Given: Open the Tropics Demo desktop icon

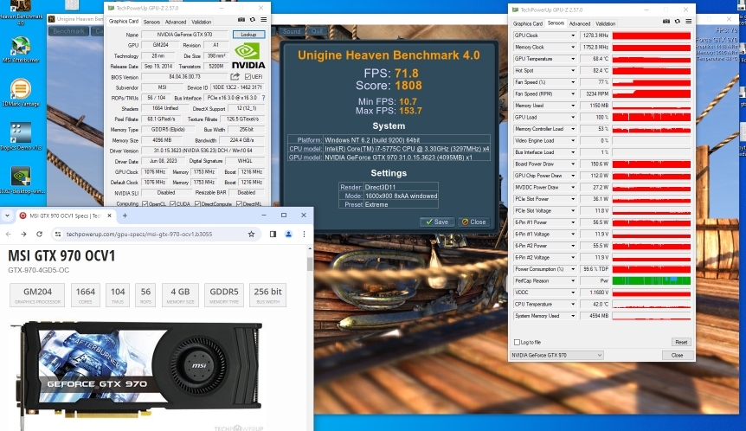Looking at the screenshot, I should [x=21, y=136].
